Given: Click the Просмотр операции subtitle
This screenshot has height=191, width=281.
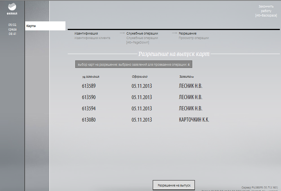Looking at the screenshot, I should point(194,38).
